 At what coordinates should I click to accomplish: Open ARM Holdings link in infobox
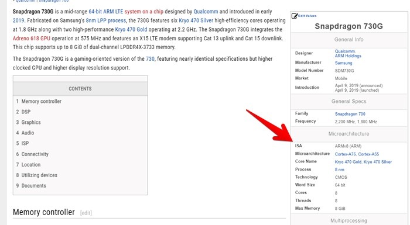pyautogui.click(x=348, y=56)
